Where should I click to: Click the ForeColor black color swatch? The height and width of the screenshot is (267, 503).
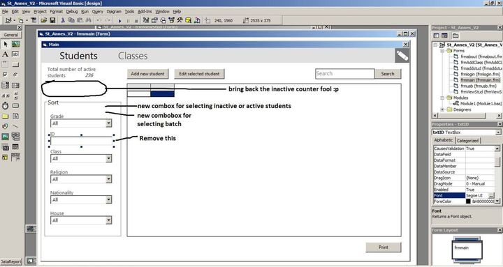pos(468,201)
